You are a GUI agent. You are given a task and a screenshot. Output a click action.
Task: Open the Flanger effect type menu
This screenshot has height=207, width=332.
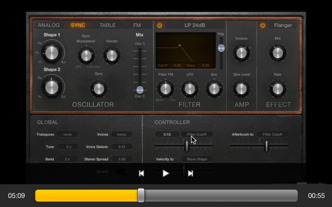point(283,25)
